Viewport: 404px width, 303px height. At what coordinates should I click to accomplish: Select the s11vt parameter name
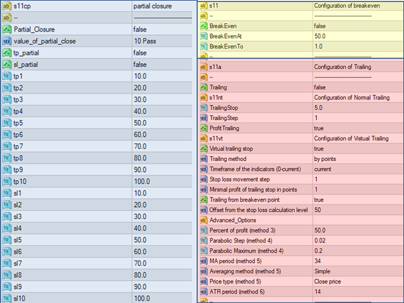click(216, 138)
